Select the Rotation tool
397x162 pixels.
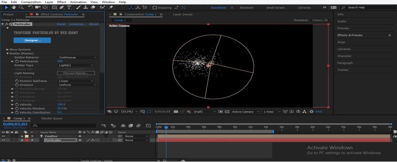(30, 8)
